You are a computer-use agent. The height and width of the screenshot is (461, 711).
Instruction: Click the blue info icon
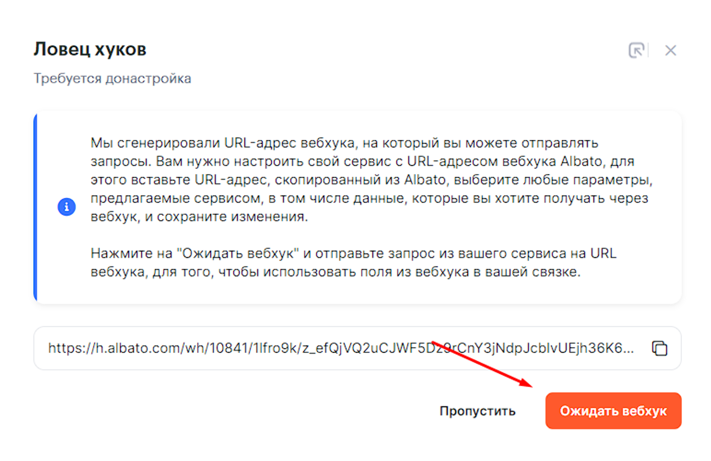(66, 207)
